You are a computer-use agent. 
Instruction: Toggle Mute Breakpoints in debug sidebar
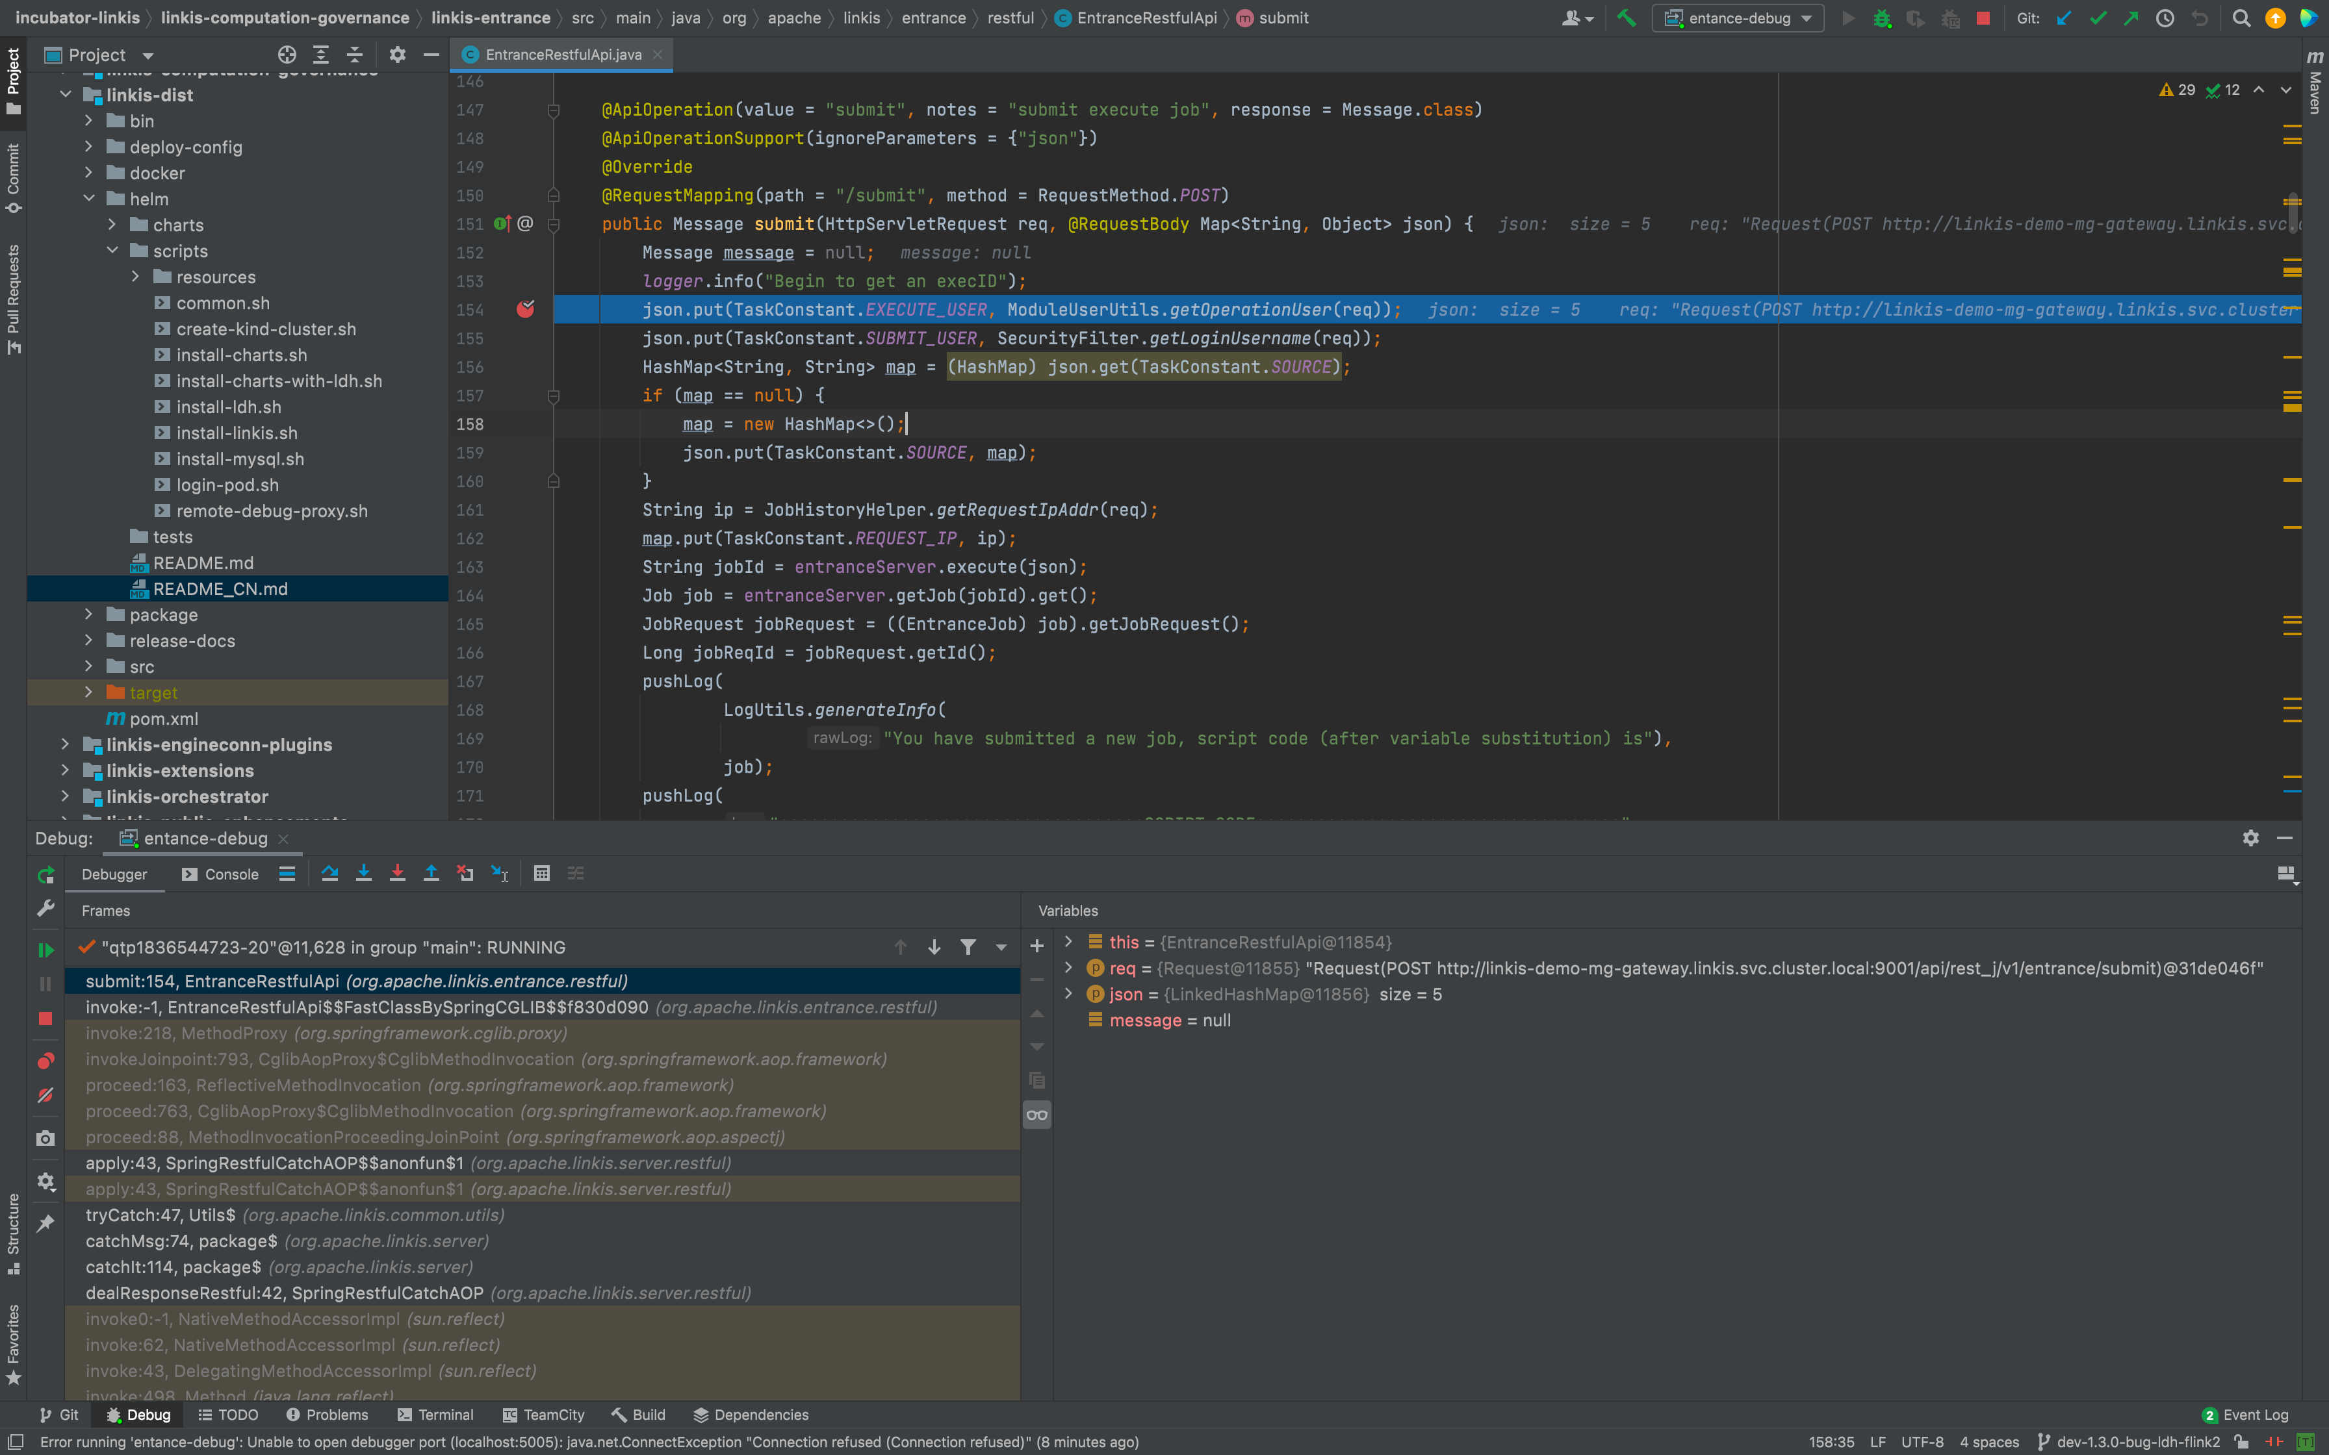pos(45,1095)
